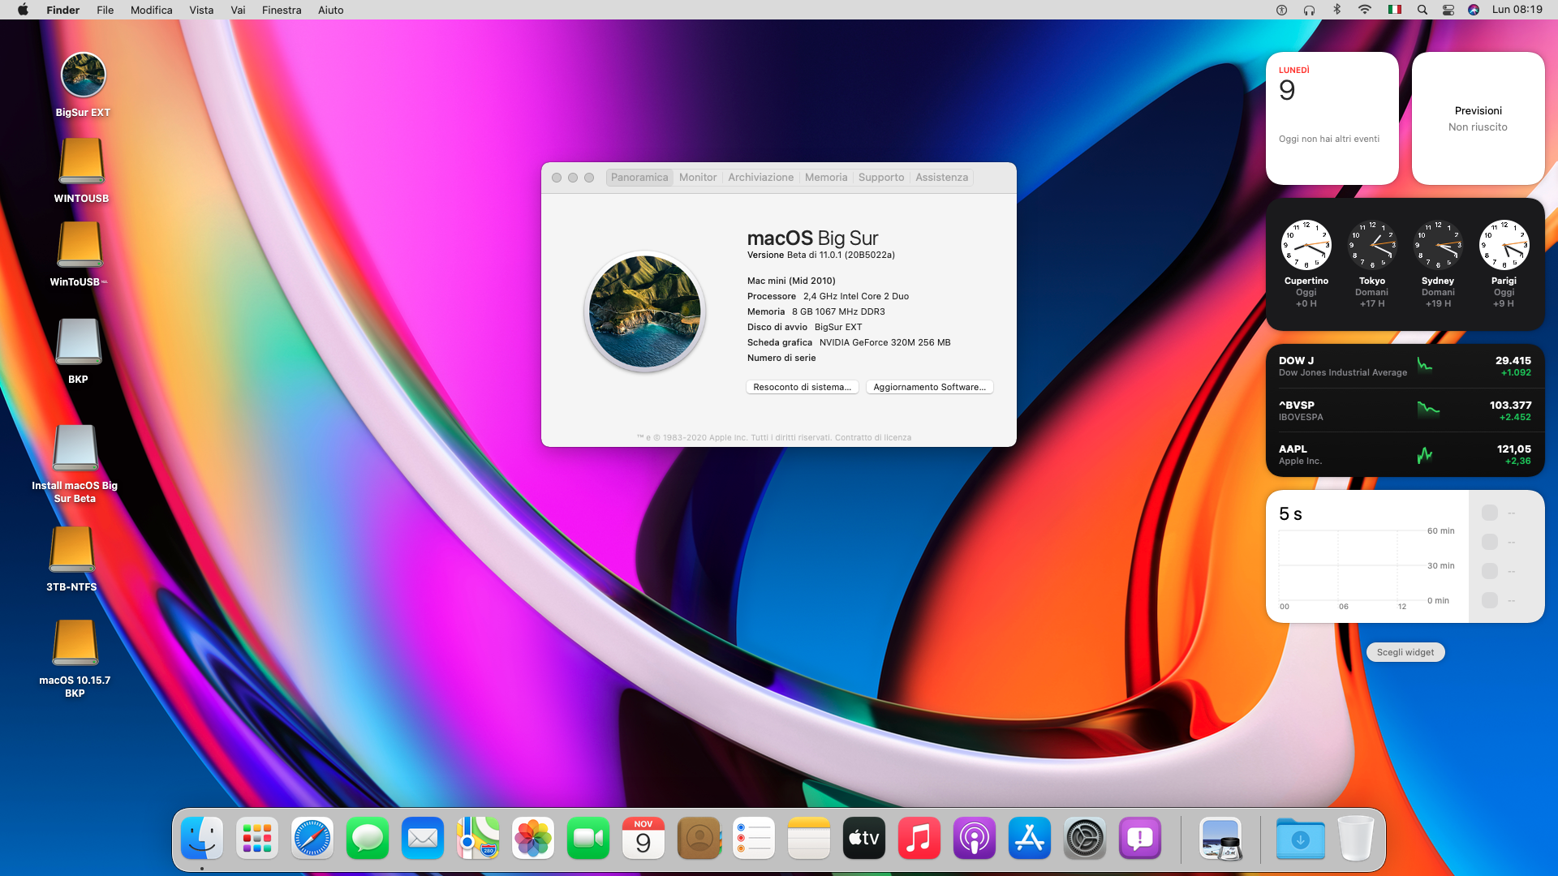This screenshot has height=876, width=1558.
Task: Open the AAPL stock row
Action: pos(1405,454)
